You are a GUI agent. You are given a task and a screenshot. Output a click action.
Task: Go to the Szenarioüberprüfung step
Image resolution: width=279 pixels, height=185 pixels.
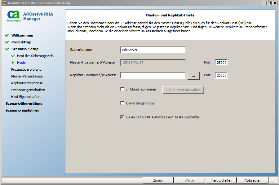tap(24, 104)
